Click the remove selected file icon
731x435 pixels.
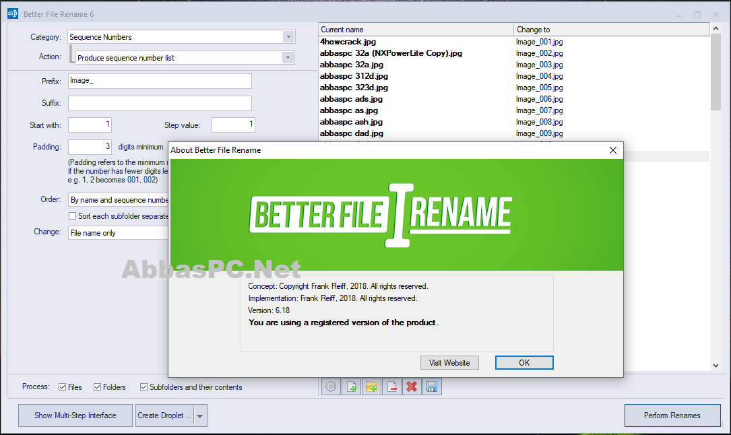click(x=391, y=387)
